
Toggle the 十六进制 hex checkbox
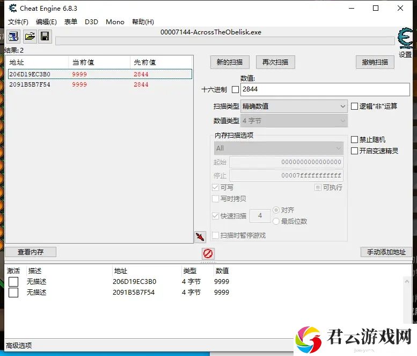(x=235, y=89)
